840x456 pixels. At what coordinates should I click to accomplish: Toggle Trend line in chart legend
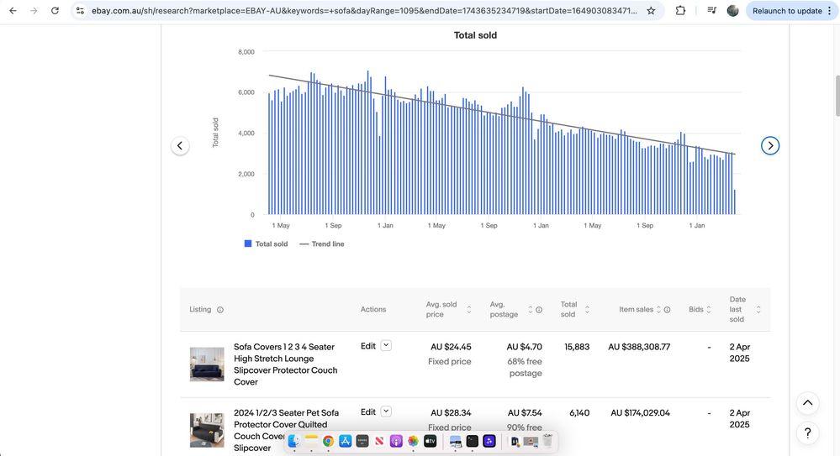[x=322, y=244]
